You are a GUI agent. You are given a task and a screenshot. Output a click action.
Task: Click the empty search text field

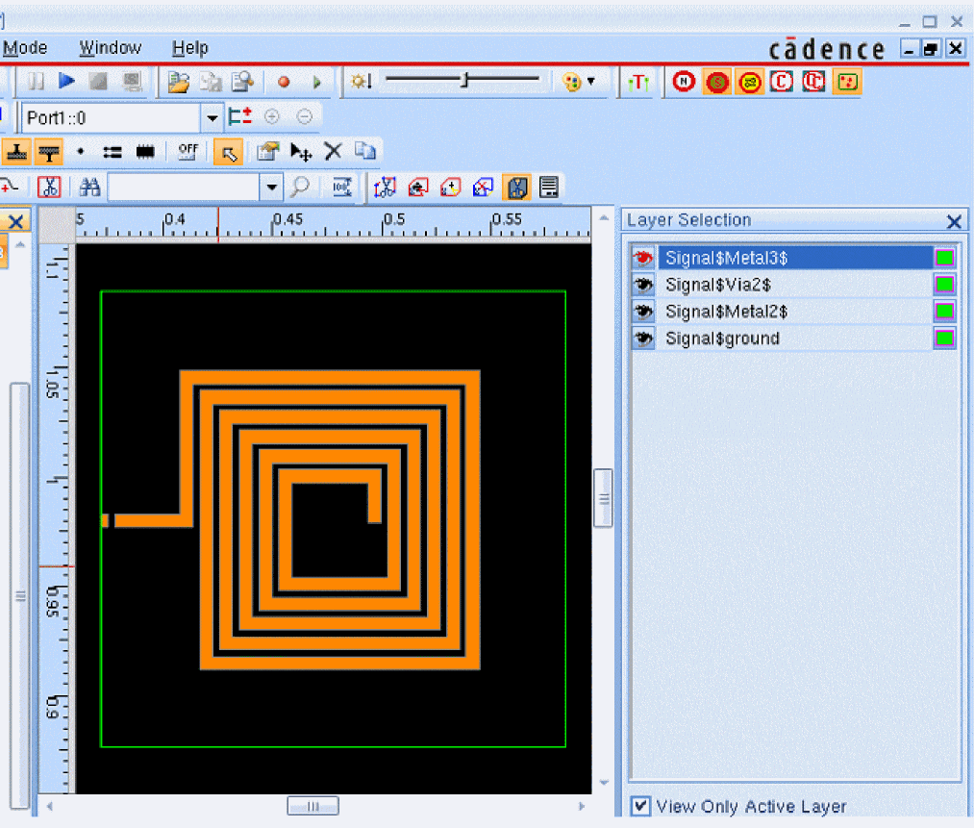[184, 187]
